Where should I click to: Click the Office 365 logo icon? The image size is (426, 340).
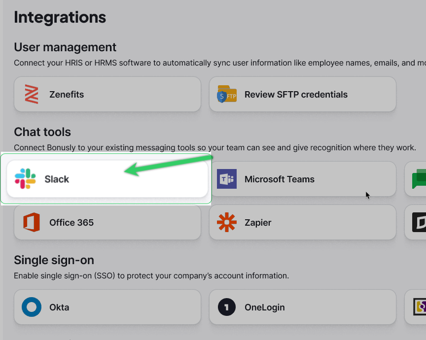click(x=32, y=222)
